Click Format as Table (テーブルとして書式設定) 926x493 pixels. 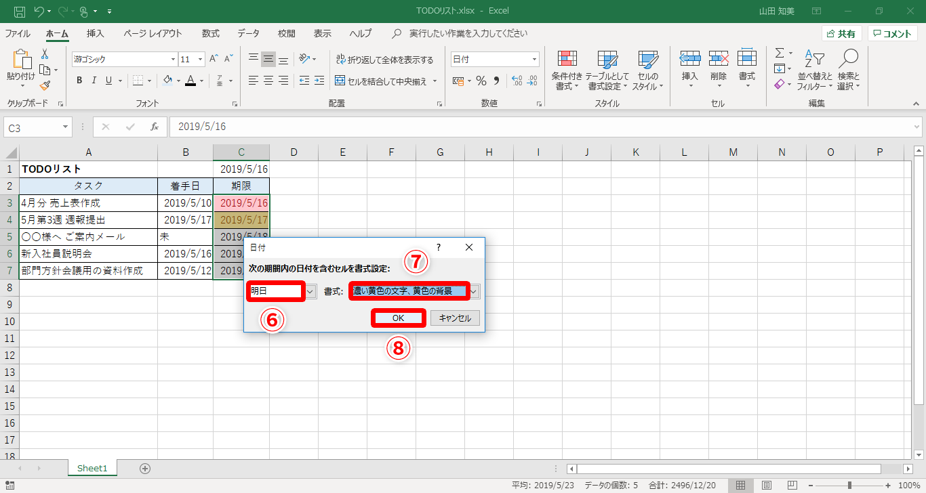(x=607, y=70)
